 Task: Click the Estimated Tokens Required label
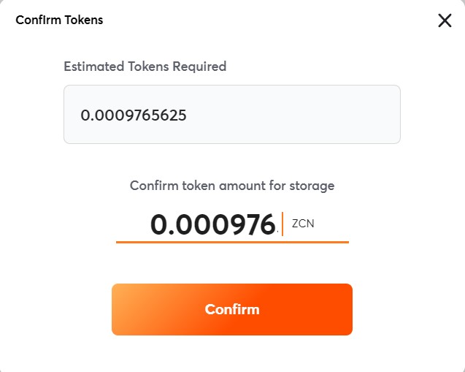pos(145,67)
